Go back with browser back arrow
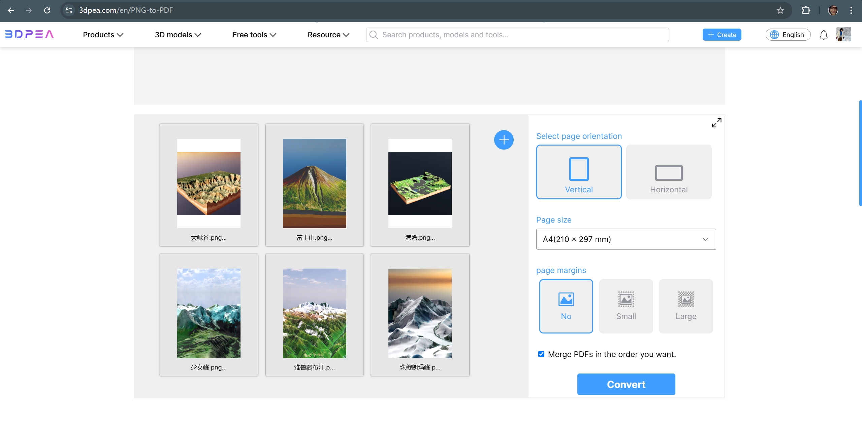Screen dimensions: 862x432 11,10
